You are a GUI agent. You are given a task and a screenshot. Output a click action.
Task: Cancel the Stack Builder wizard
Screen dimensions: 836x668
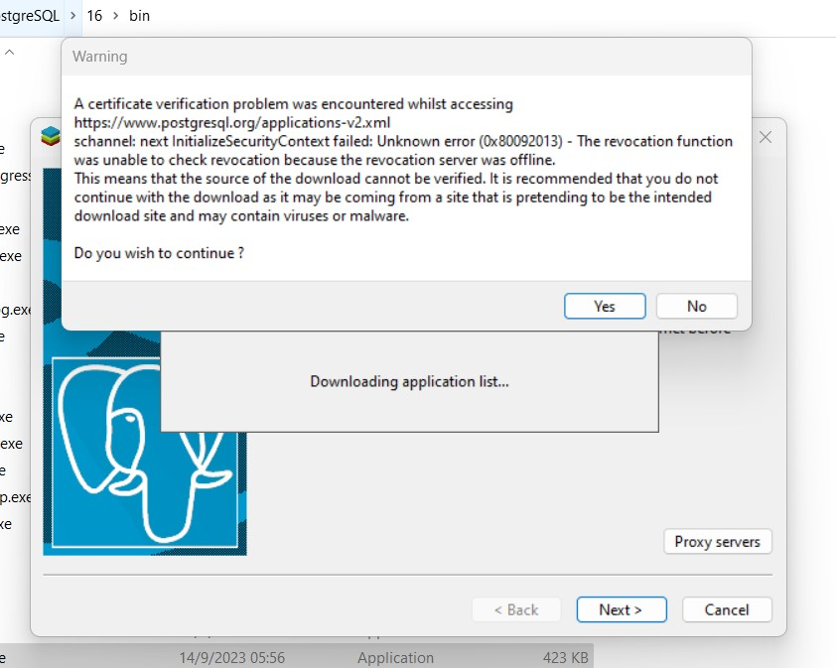728,609
